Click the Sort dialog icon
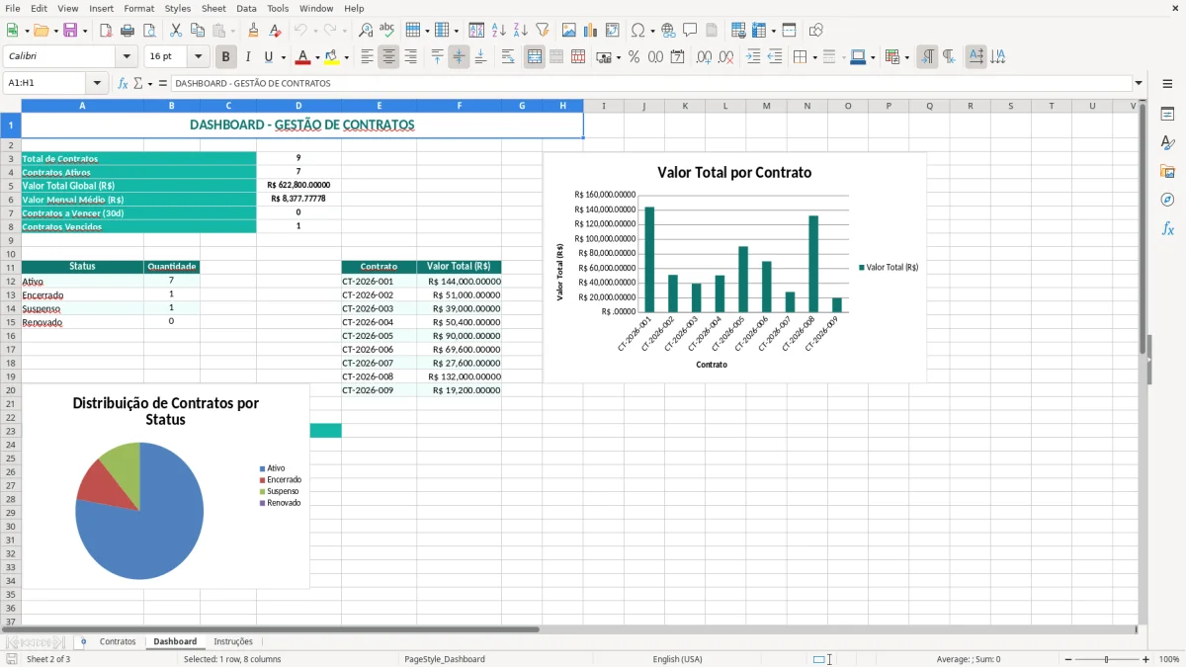This screenshot has height=667, width=1186. (x=476, y=31)
